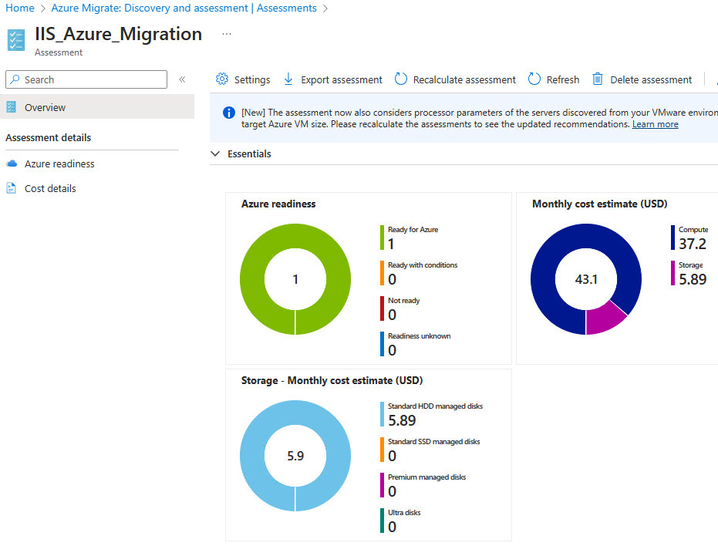Click the Monthly cost estimate (USD) card title
718x546 pixels.
599,204
